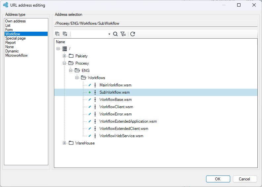This screenshot has width=262, height=187.
Task: Select Special page address type
Action: [x=26, y=38]
